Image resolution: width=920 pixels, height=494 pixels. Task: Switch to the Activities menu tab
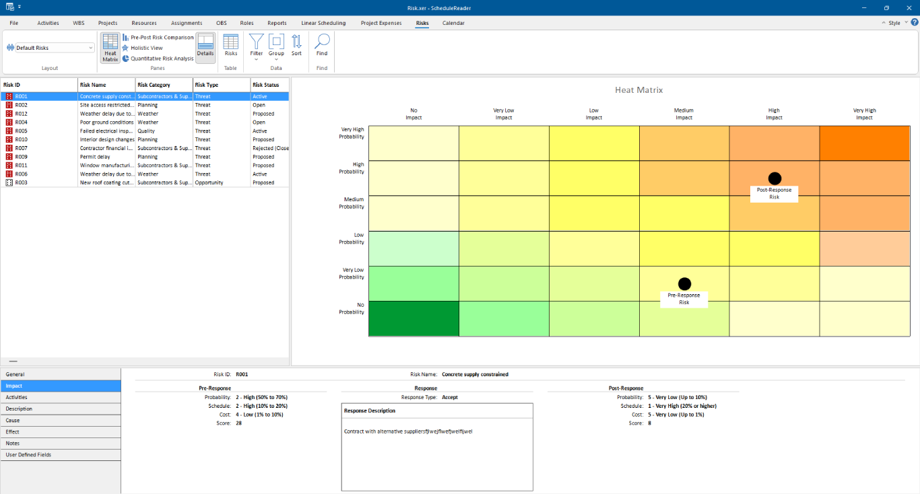point(48,22)
